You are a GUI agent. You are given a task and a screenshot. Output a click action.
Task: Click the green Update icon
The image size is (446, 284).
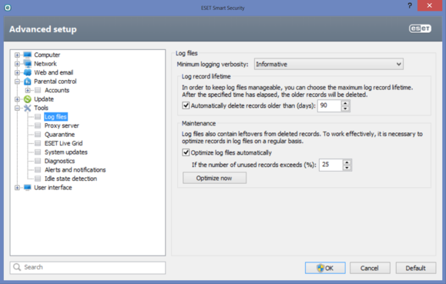tap(27, 99)
